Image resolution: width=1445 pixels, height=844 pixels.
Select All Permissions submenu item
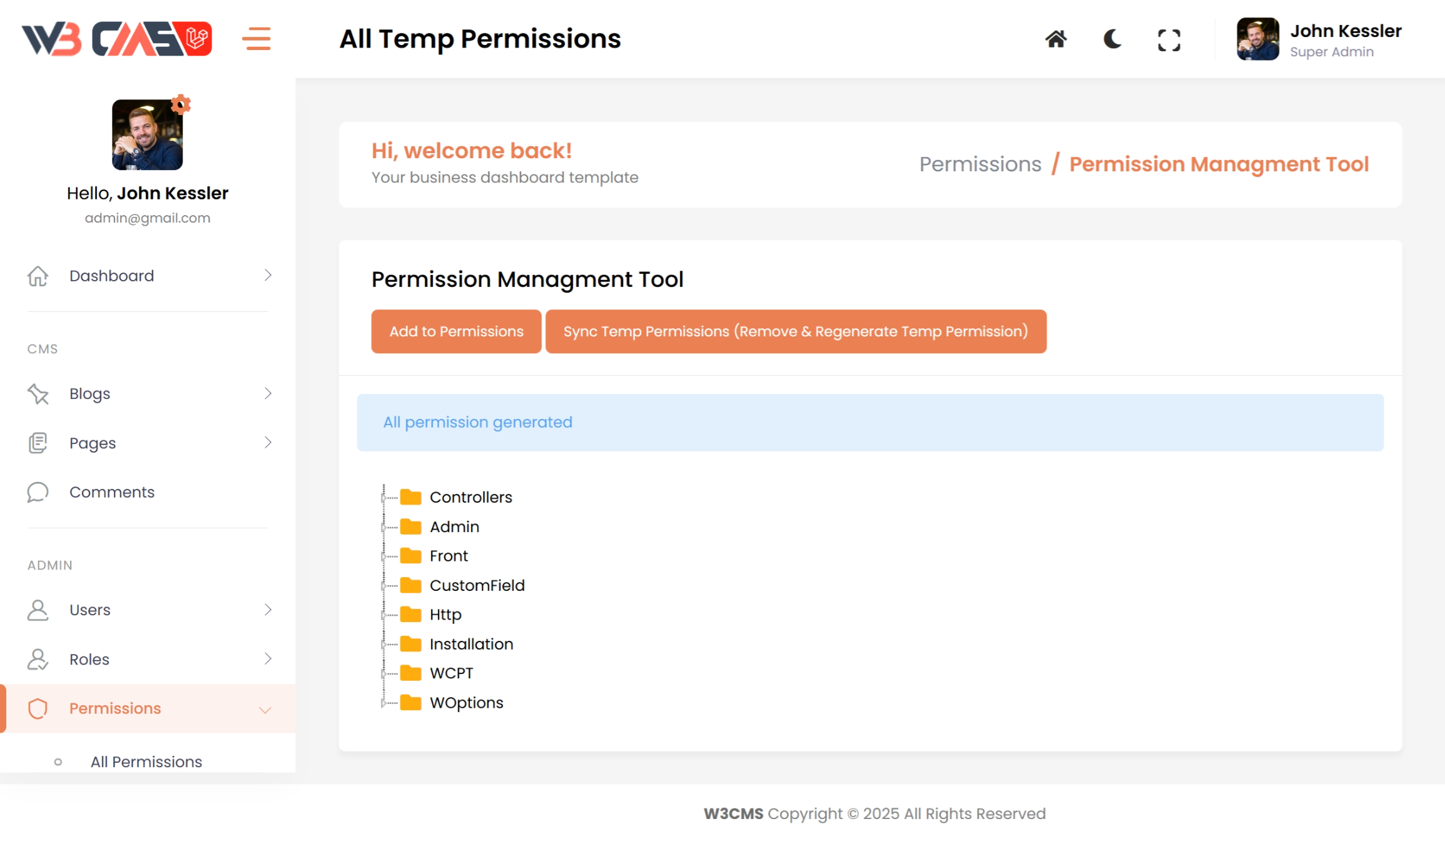coord(146,761)
